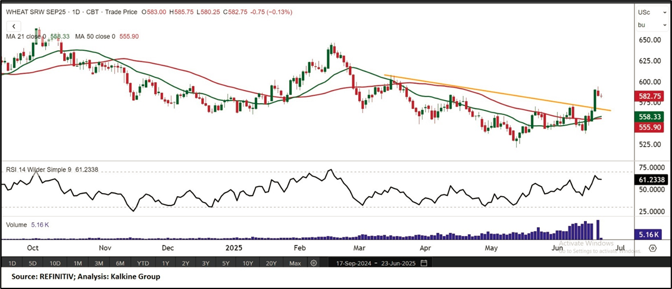Click the Apr label on time axis
This screenshot has width=672, height=289.
pos(425,248)
